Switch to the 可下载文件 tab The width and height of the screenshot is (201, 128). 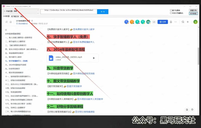point(15,16)
